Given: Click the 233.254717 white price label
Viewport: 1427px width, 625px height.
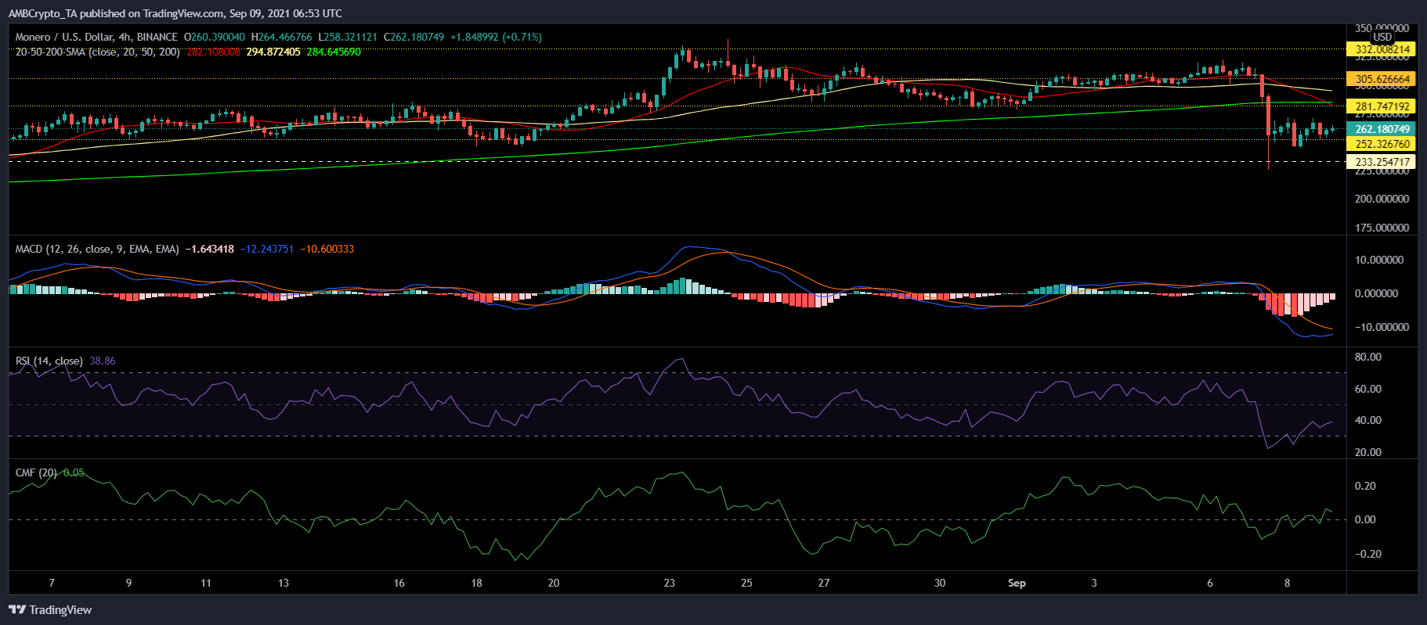Looking at the screenshot, I should pyautogui.click(x=1382, y=162).
